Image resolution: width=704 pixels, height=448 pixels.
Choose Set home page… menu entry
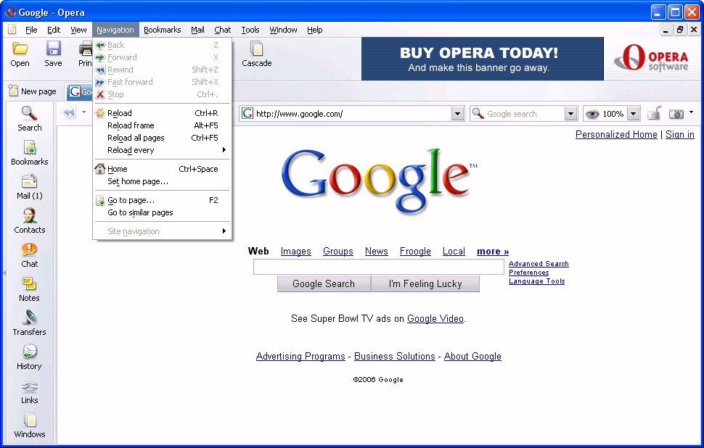click(x=162, y=182)
